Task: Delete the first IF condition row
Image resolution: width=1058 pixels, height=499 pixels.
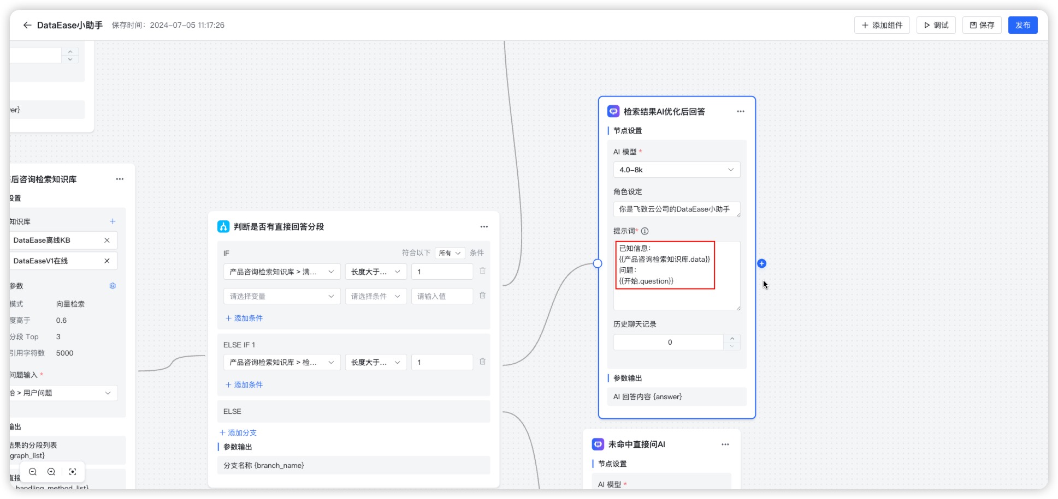Action: click(482, 270)
